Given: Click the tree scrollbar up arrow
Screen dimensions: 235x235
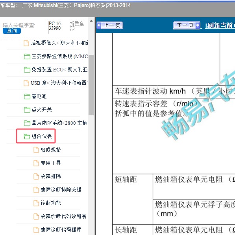Looking at the screenshot, I should [91, 21].
